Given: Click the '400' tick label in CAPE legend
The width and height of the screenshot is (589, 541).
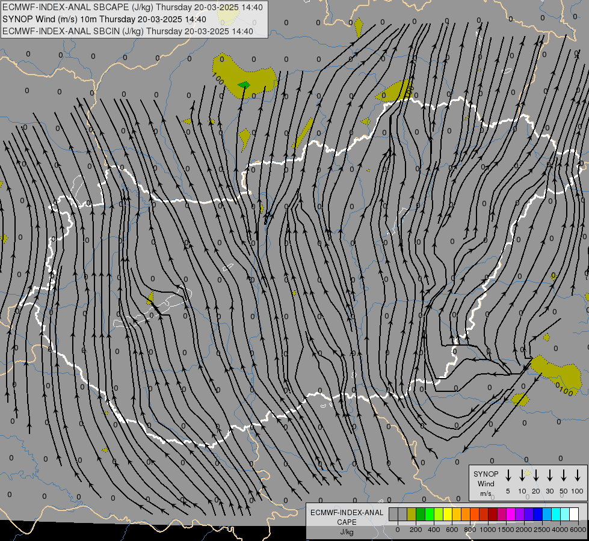Looking at the screenshot, I should pyautogui.click(x=434, y=530).
